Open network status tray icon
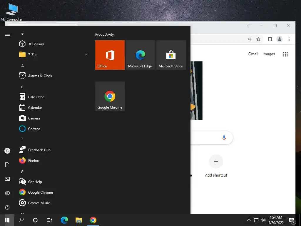301x226 pixels. (256, 220)
